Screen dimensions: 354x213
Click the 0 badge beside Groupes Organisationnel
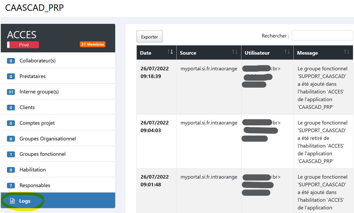(x=11, y=139)
